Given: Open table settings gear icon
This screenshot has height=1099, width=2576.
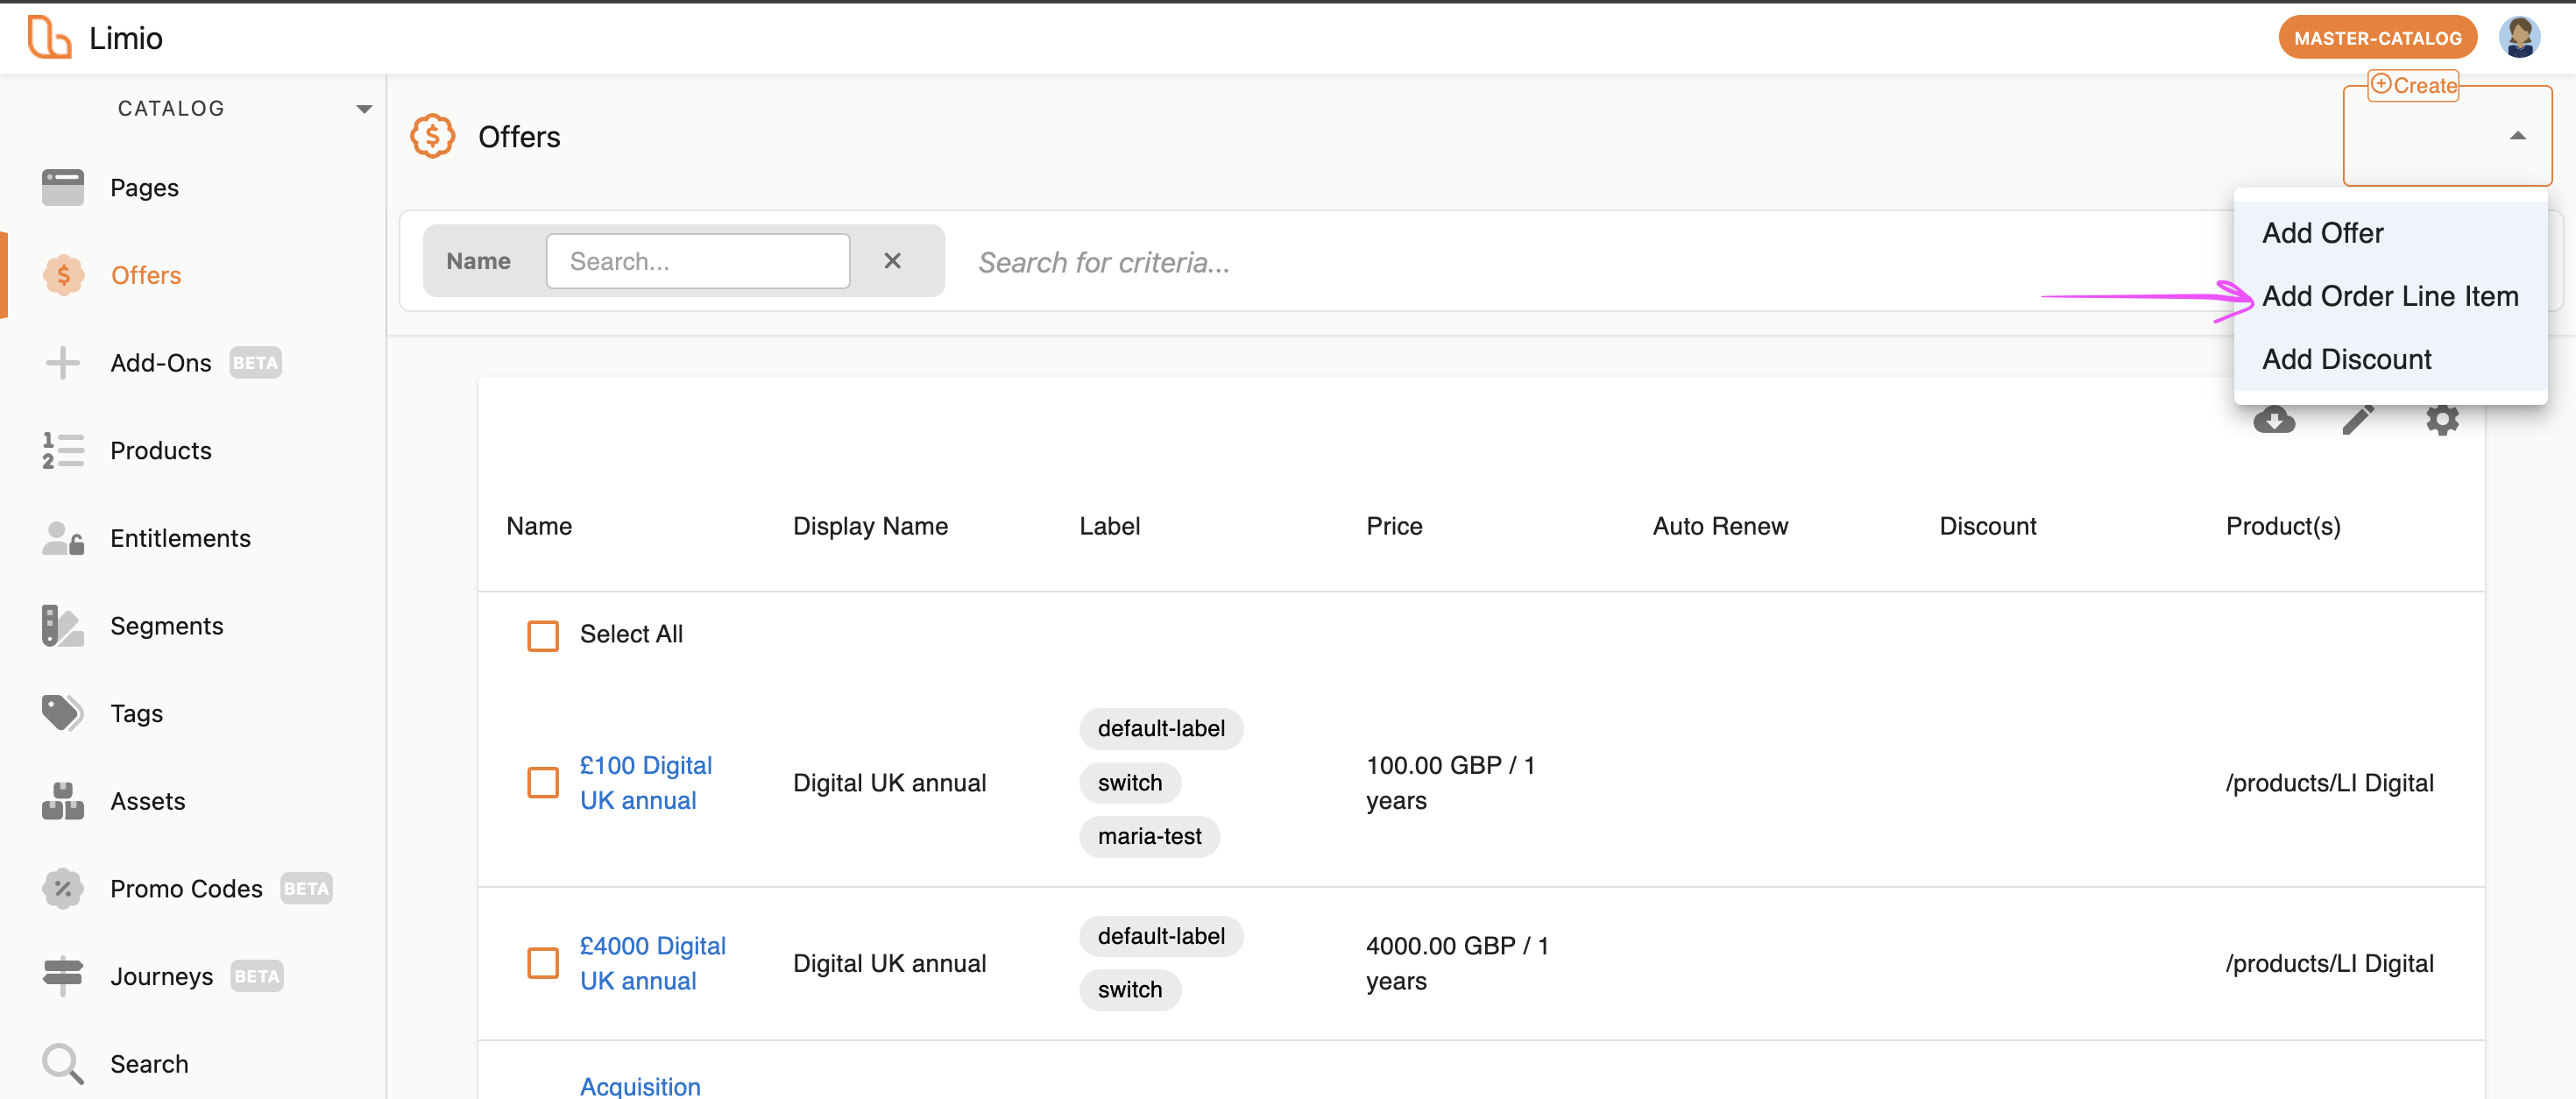Looking at the screenshot, I should pyautogui.click(x=2441, y=420).
